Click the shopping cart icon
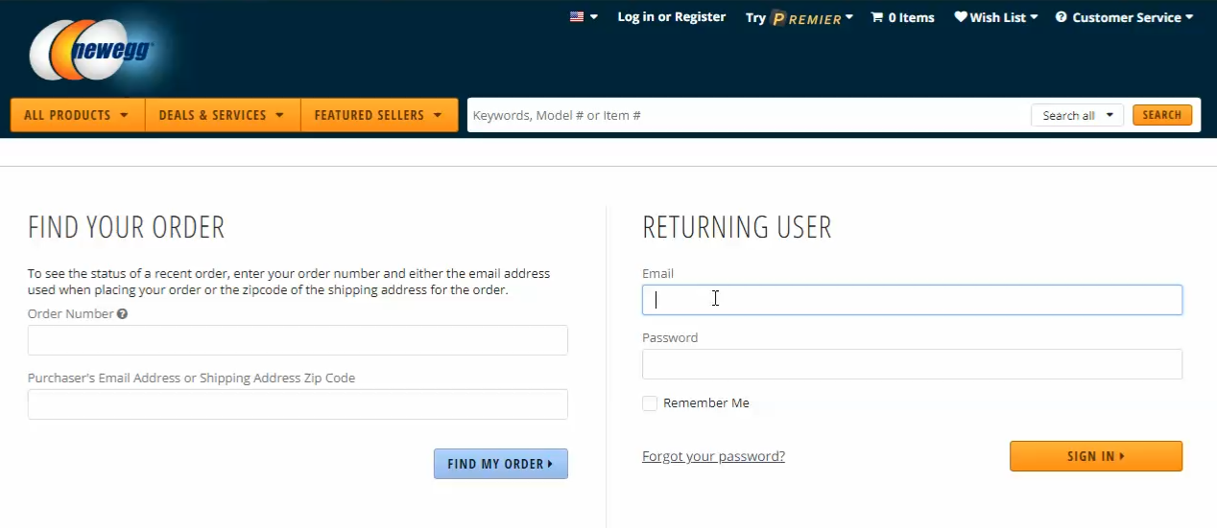 [x=876, y=17]
